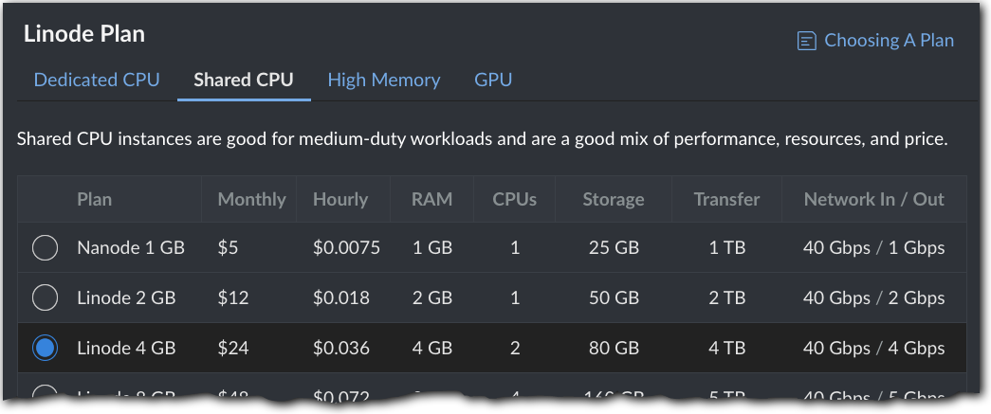Click the Monthly column header

tap(251, 200)
